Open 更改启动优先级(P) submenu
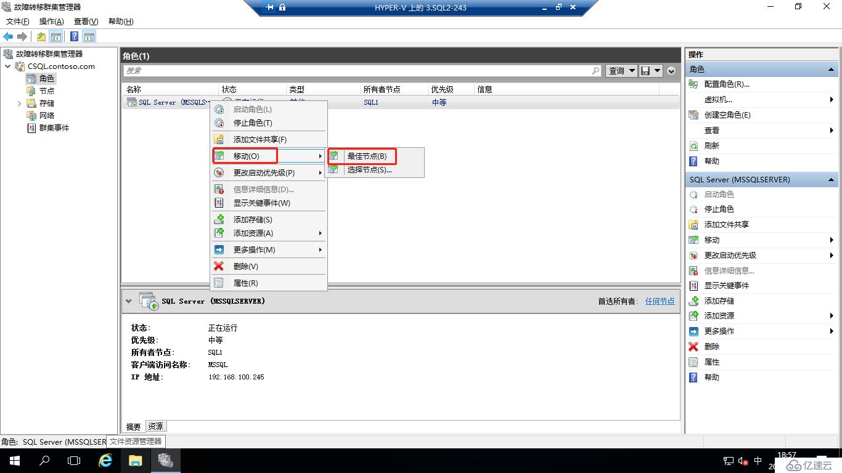842x473 pixels. click(268, 172)
